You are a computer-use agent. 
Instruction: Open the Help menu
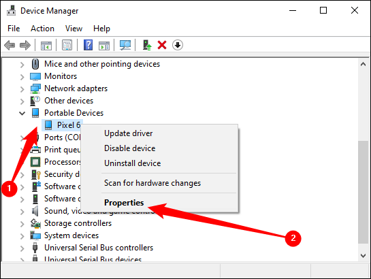tap(101, 29)
